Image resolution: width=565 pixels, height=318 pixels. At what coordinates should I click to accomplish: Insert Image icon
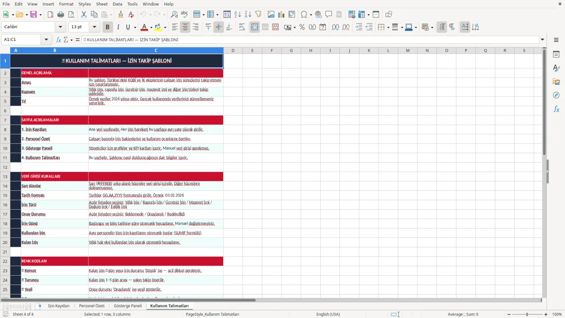(271, 15)
